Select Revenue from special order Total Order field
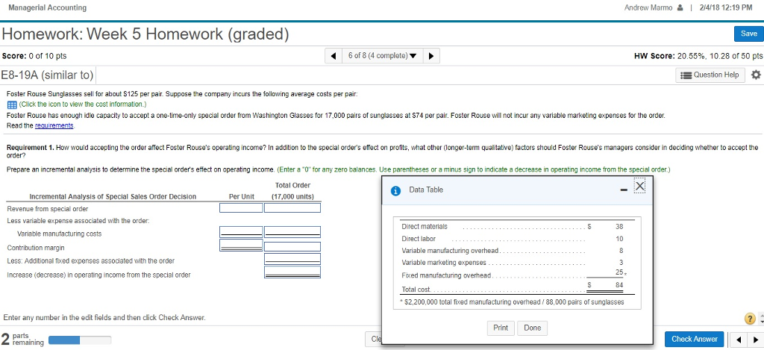This screenshot has height=350, width=764. click(292, 208)
